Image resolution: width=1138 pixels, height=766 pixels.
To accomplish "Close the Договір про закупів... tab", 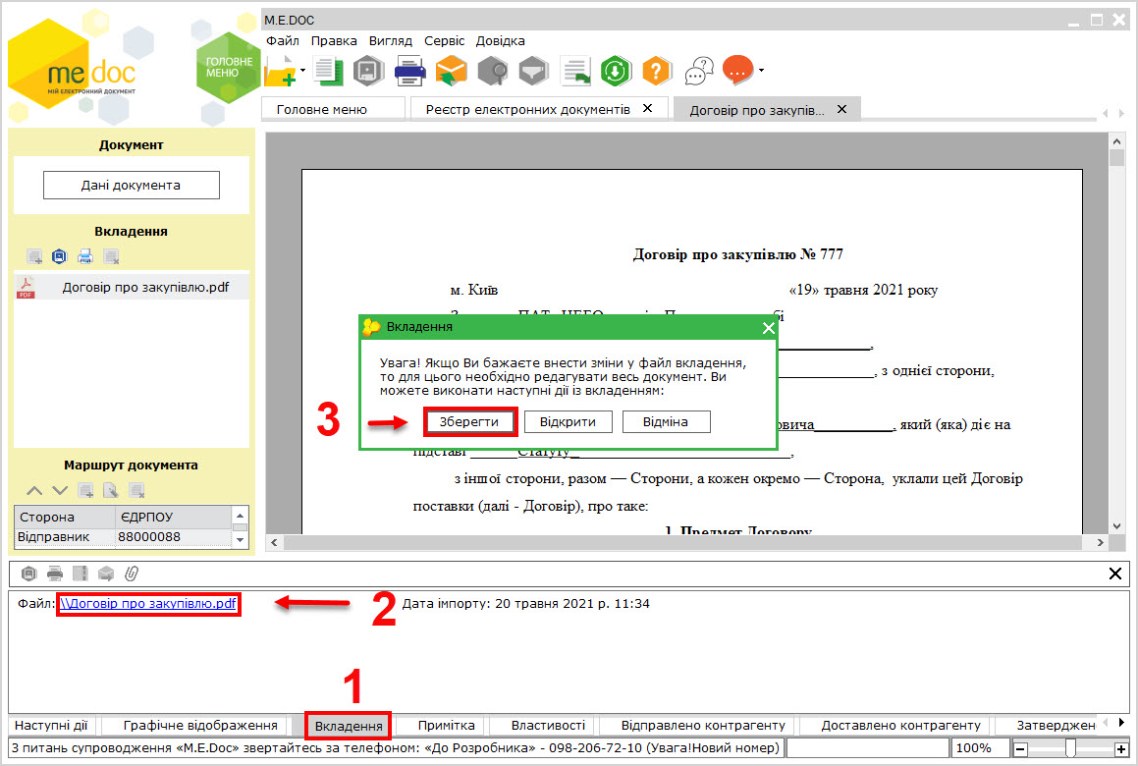I will click(x=841, y=109).
